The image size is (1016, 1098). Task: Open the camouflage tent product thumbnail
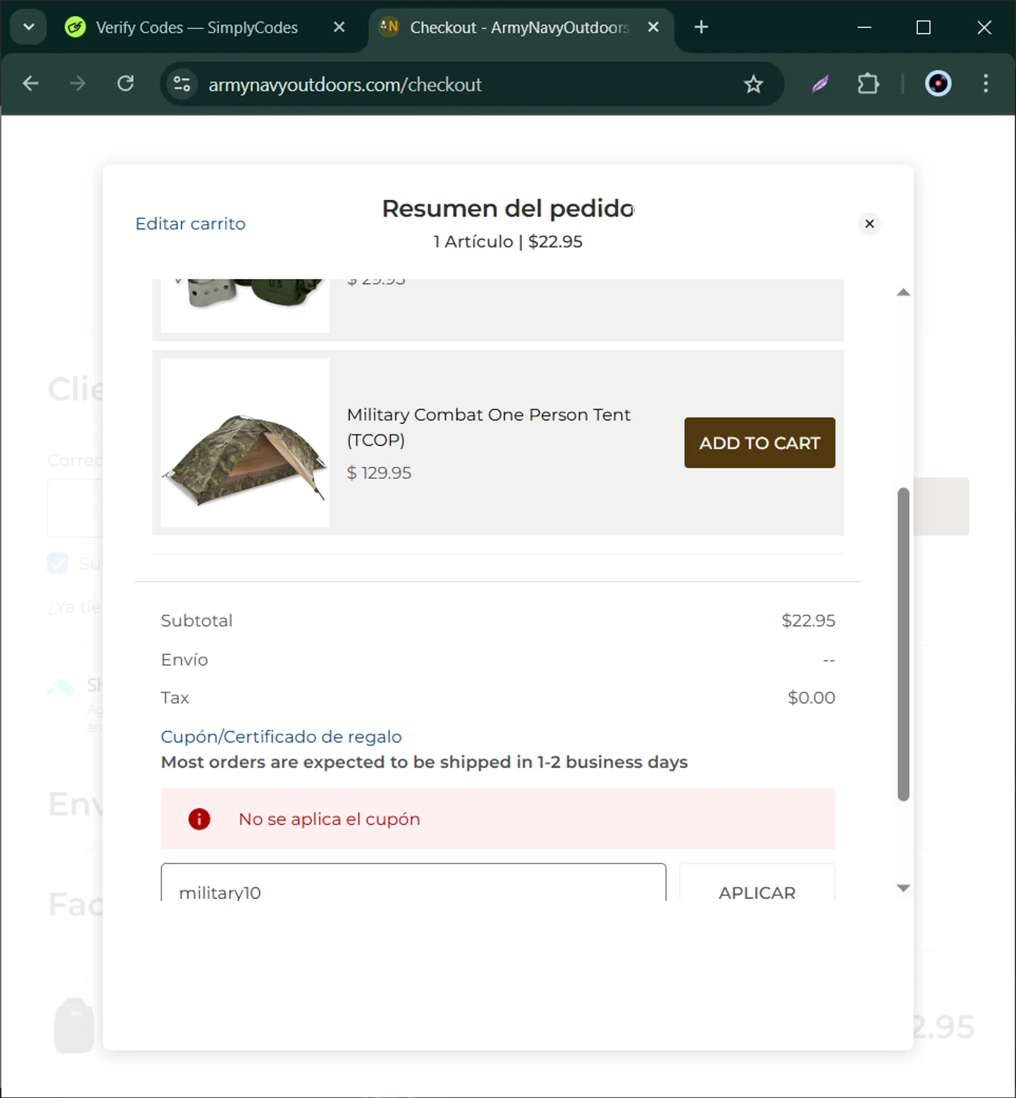click(x=245, y=443)
